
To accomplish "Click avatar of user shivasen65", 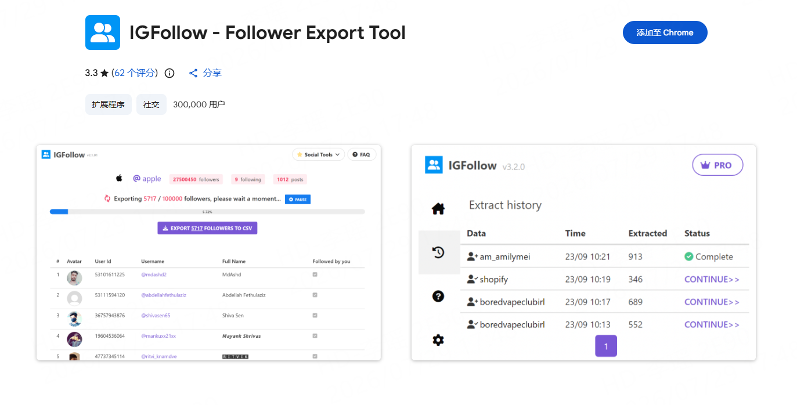I will click(x=74, y=319).
